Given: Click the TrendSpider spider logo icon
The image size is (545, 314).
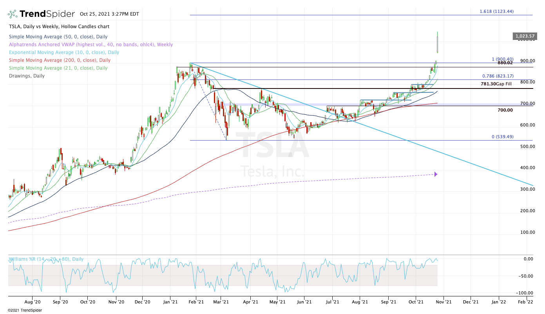Looking at the screenshot, I should tap(12, 14).
